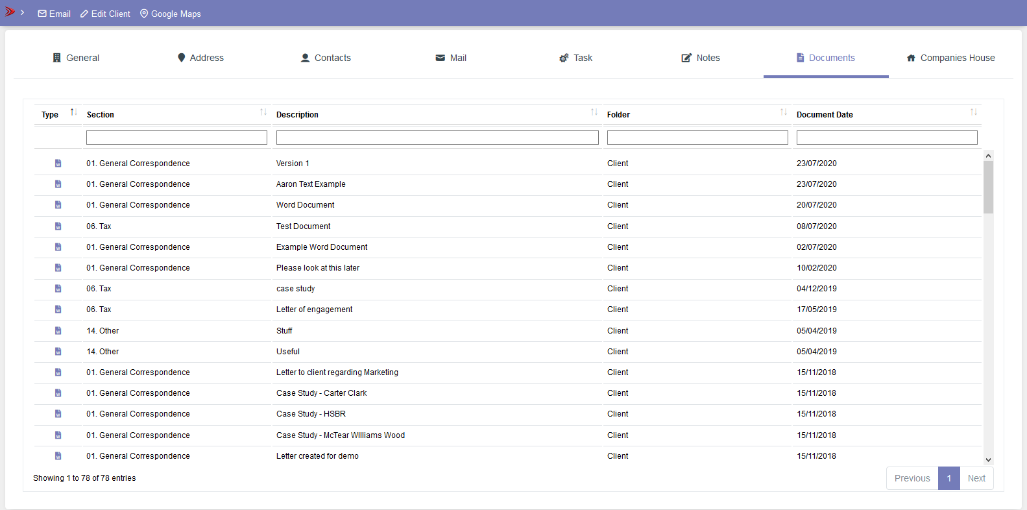This screenshot has width=1027, height=510.
Task: Select the Documents tab
Action: 826,58
